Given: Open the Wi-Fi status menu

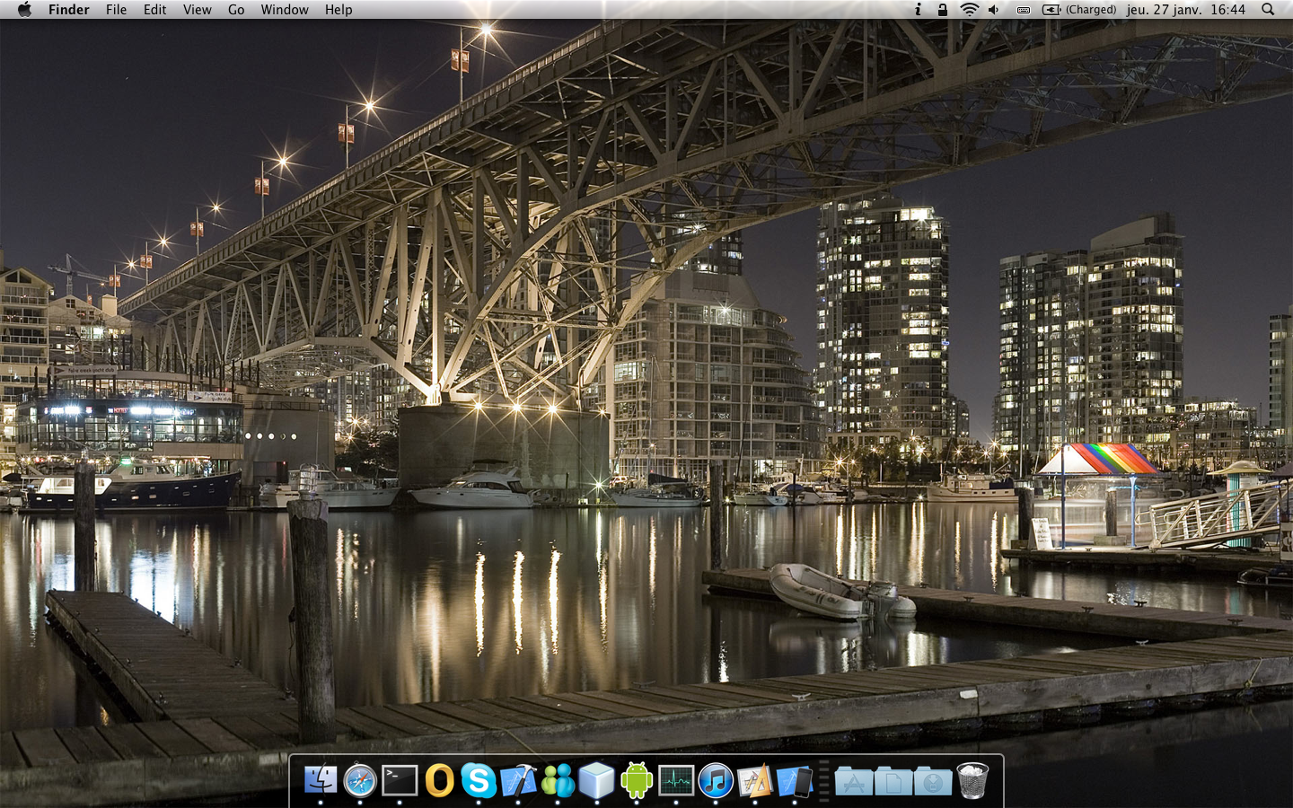Looking at the screenshot, I should click(969, 10).
